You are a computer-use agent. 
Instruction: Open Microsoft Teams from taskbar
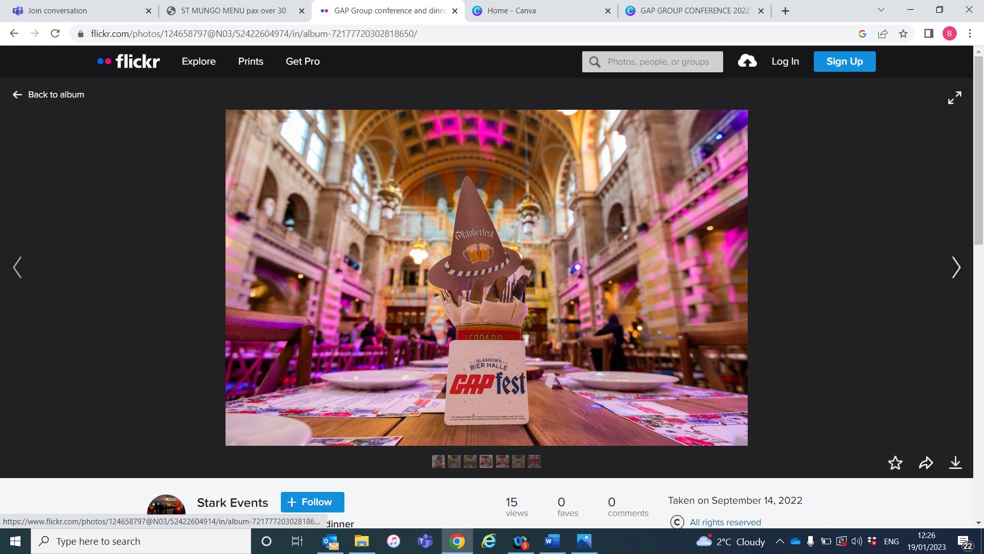[425, 541]
